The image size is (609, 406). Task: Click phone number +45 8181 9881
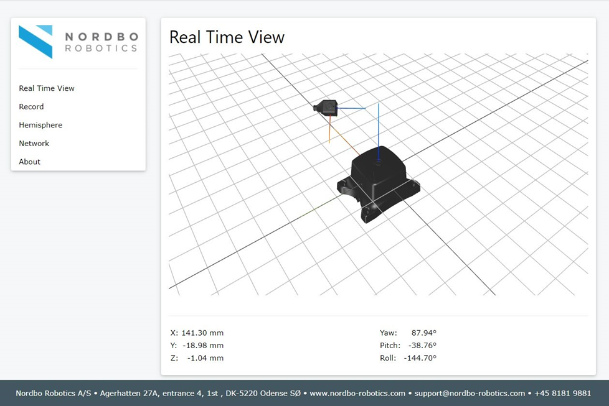[x=563, y=393]
